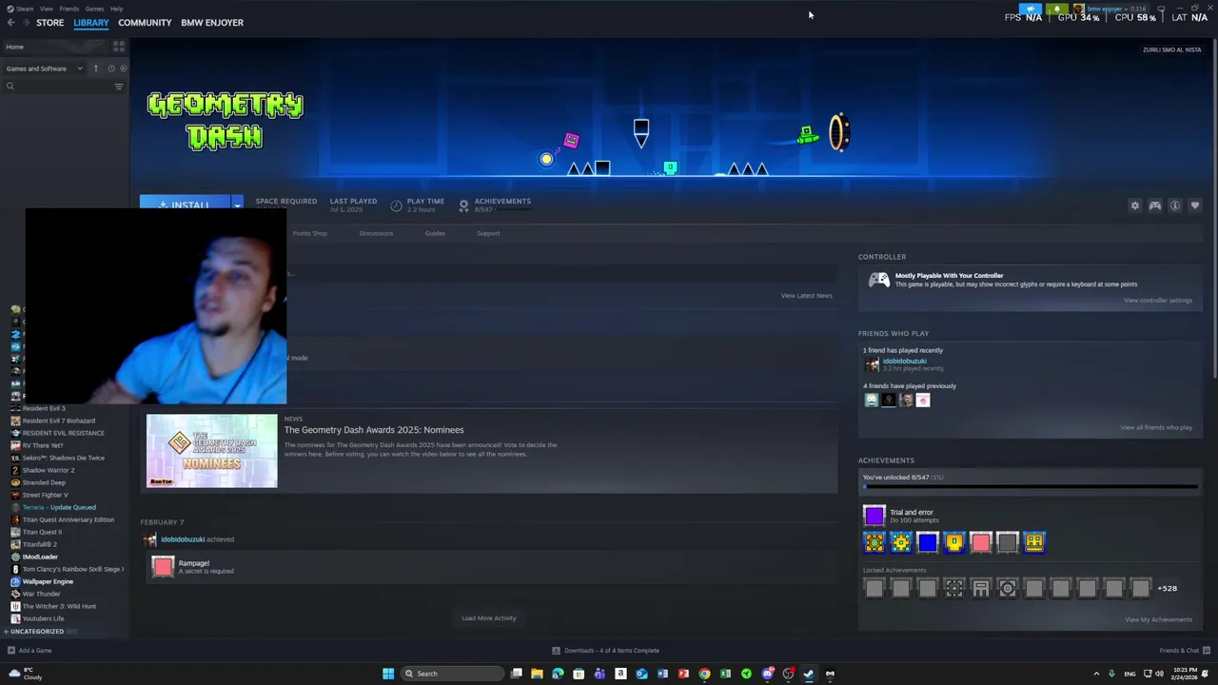Viewport: 1218px width, 685px height.
Task: Toggle the collections grid view icon
Action: tap(118, 46)
